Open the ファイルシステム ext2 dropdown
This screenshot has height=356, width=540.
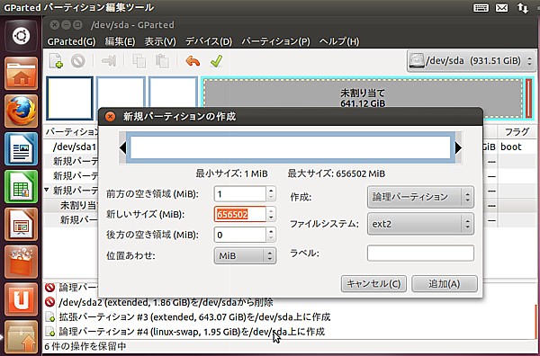(x=420, y=224)
